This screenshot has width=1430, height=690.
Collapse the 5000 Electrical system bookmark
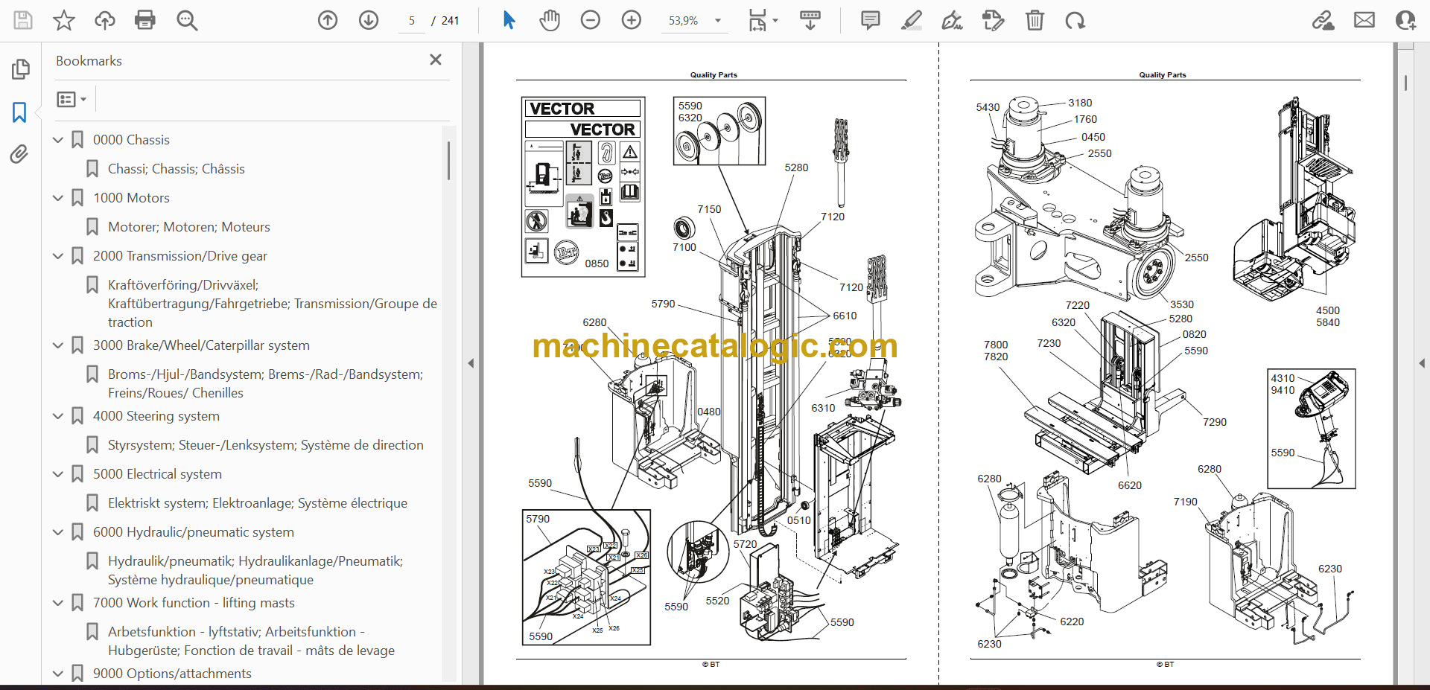58,473
